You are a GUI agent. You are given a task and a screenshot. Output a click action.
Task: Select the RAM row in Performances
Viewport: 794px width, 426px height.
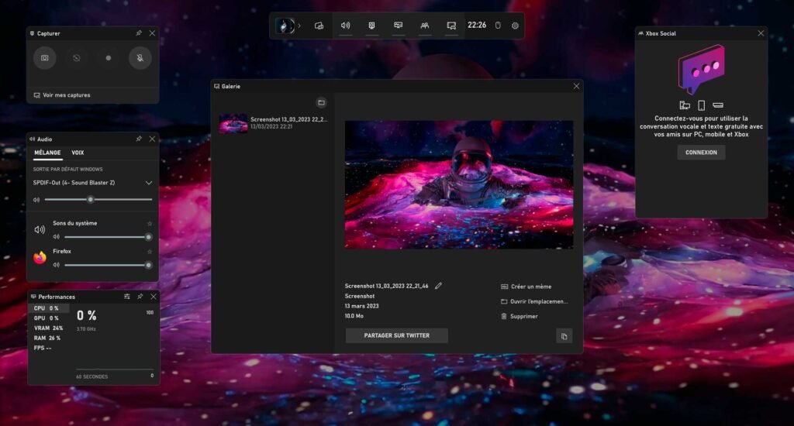click(50, 338)
